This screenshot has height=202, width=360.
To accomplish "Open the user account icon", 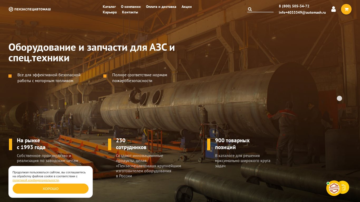I will (333, 9).
